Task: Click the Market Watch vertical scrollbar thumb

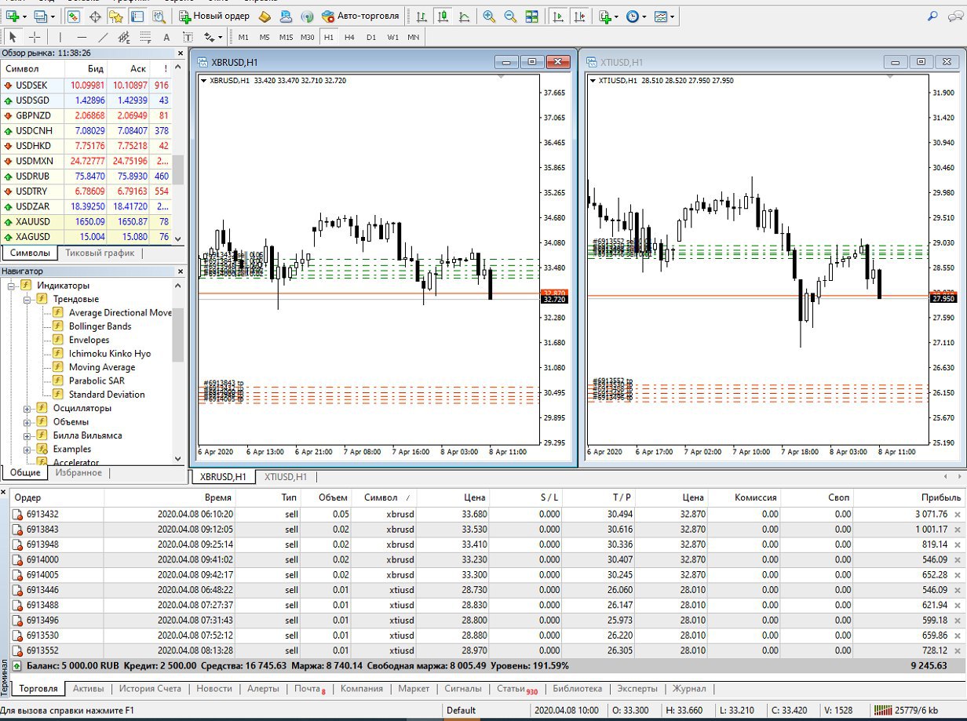Action: click(178, 169)
